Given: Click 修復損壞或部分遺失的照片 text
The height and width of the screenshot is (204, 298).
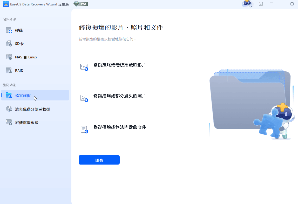Looking at the screenshot, I should (x=120, y=96).
